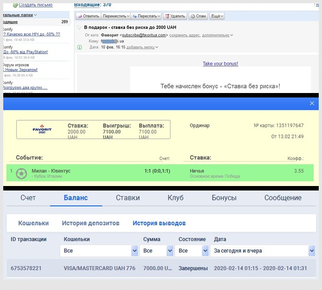This screenshot has height=290, width=322.
Task: Open the Дата filter За сегодня и вчера
Action: [x=263, y=251]
